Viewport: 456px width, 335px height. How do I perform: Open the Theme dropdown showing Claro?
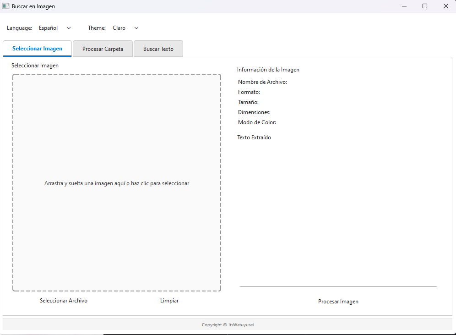click(x=124, y=28)
